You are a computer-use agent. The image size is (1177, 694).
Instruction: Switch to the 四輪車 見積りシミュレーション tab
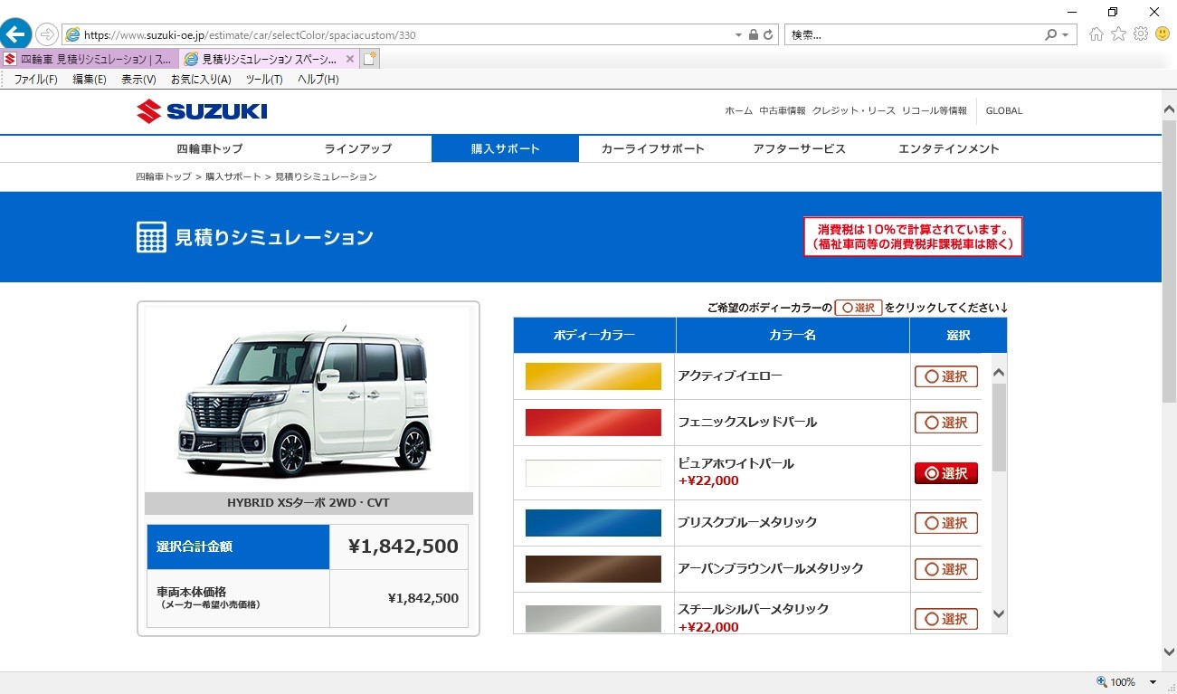tap(90, 59)
